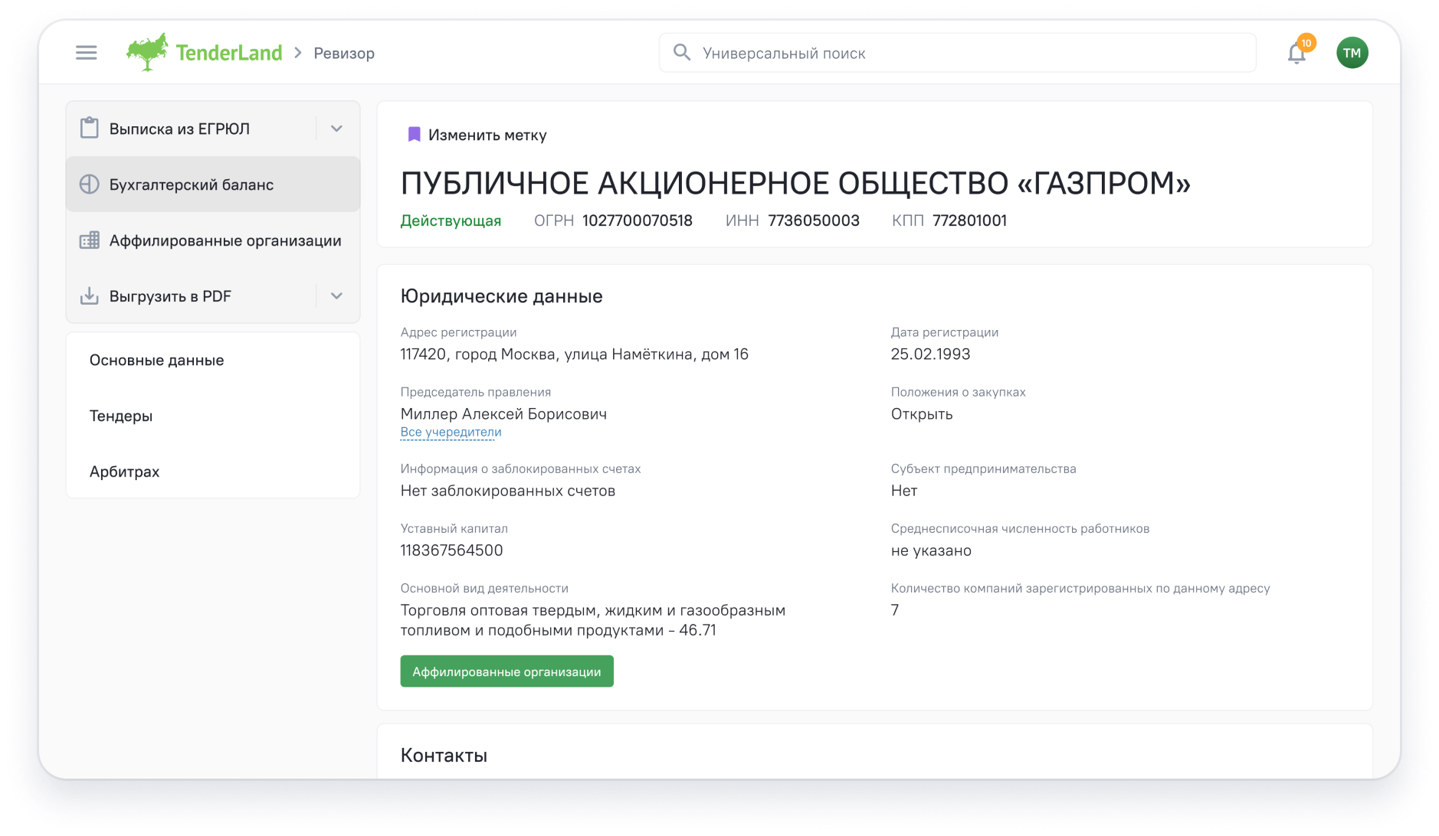1439x836 pixels.
Task: Click the breadcrumb arrow before Ревизор
Action: coord(298,53)
